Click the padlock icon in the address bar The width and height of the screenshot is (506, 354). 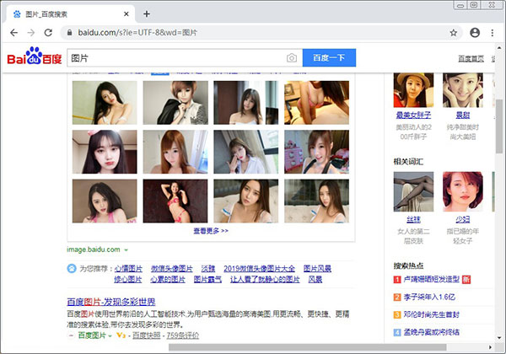pyautogui.click(x=69, y=33)
